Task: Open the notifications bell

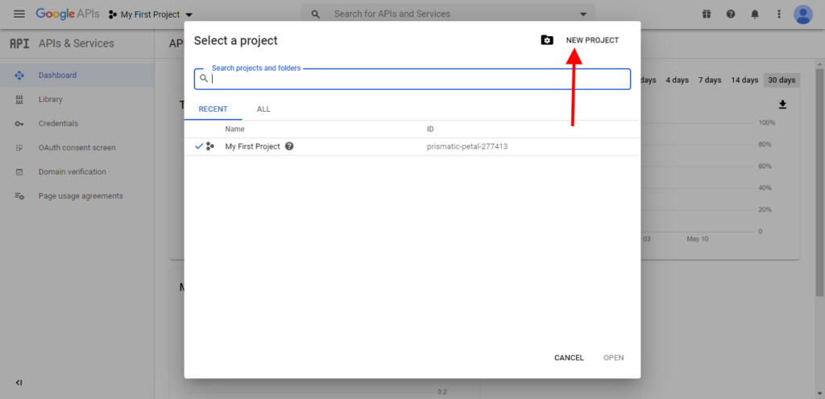Action: tap(754, 14)
